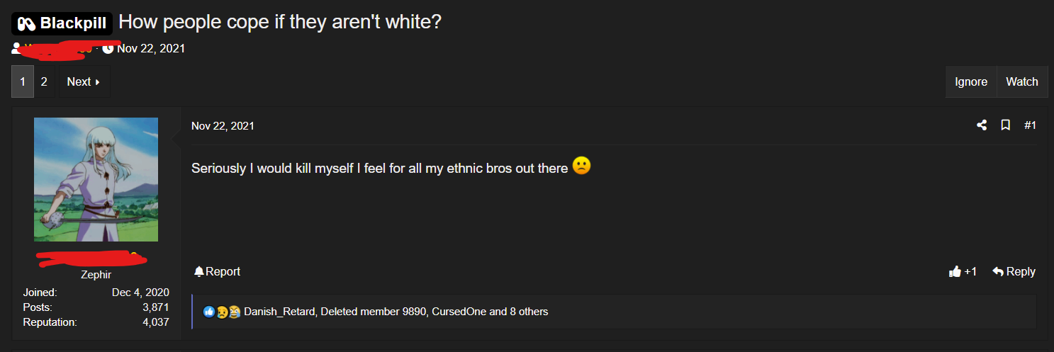Toggle Ignore for this thread
The height and width of the screenshot is (352, 1054).
pyautogui.click(x=971, y=81)
